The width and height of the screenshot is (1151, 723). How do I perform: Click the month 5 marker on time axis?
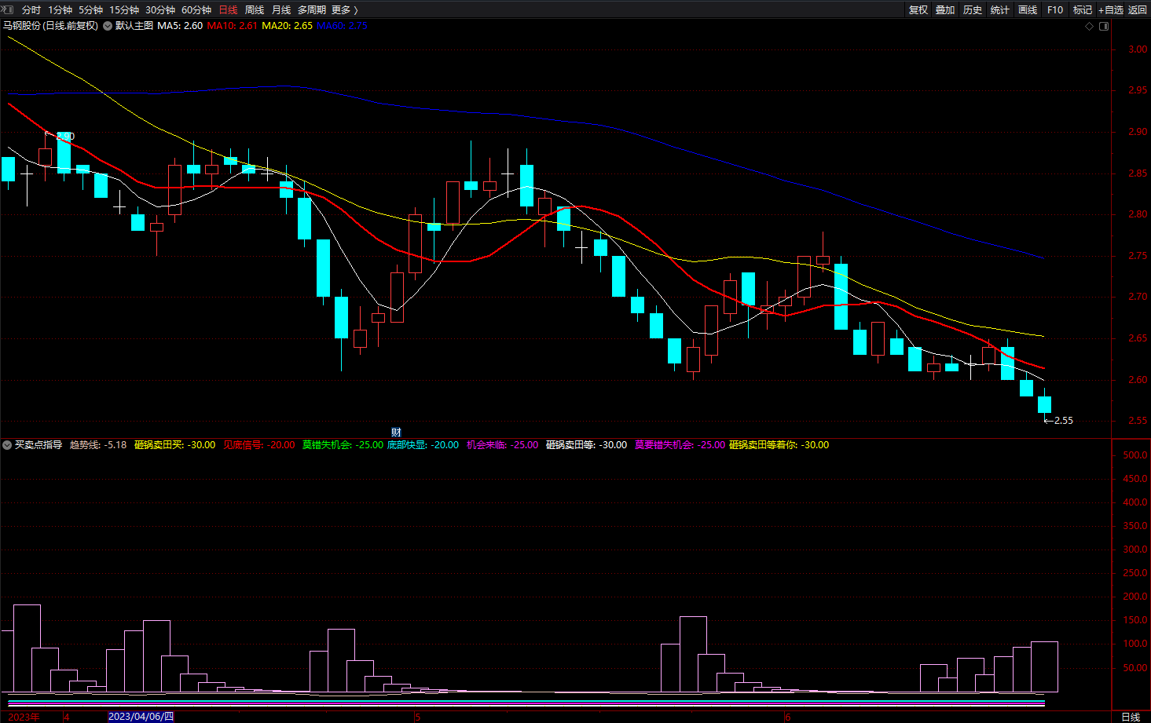click(418, 717)
